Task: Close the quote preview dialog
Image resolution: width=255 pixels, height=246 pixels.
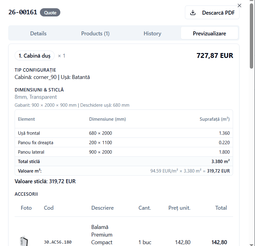Action: click(x=239, y=5)
